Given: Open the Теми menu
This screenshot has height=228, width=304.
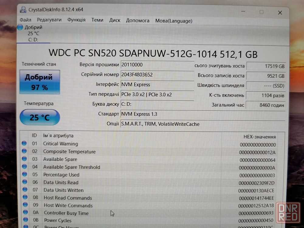Looking at the screenshot, I should (x=97, y=20).
